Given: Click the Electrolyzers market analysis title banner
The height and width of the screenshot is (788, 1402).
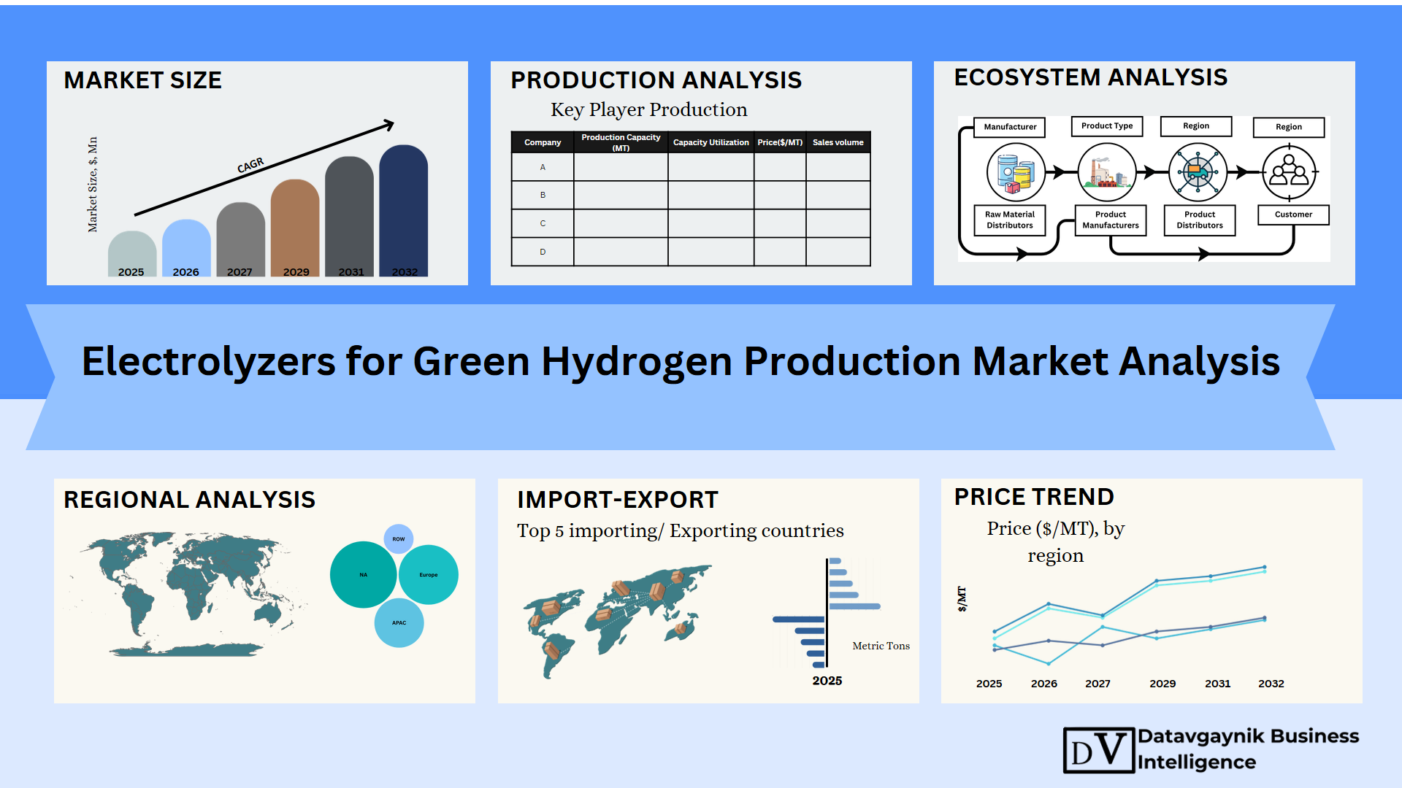Looking at the screenshot, I should click(680, 363).
